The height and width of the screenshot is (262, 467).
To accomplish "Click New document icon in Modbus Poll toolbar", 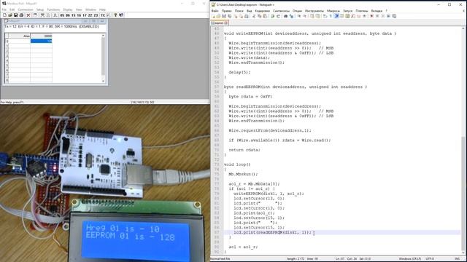I will click(5, 15).
